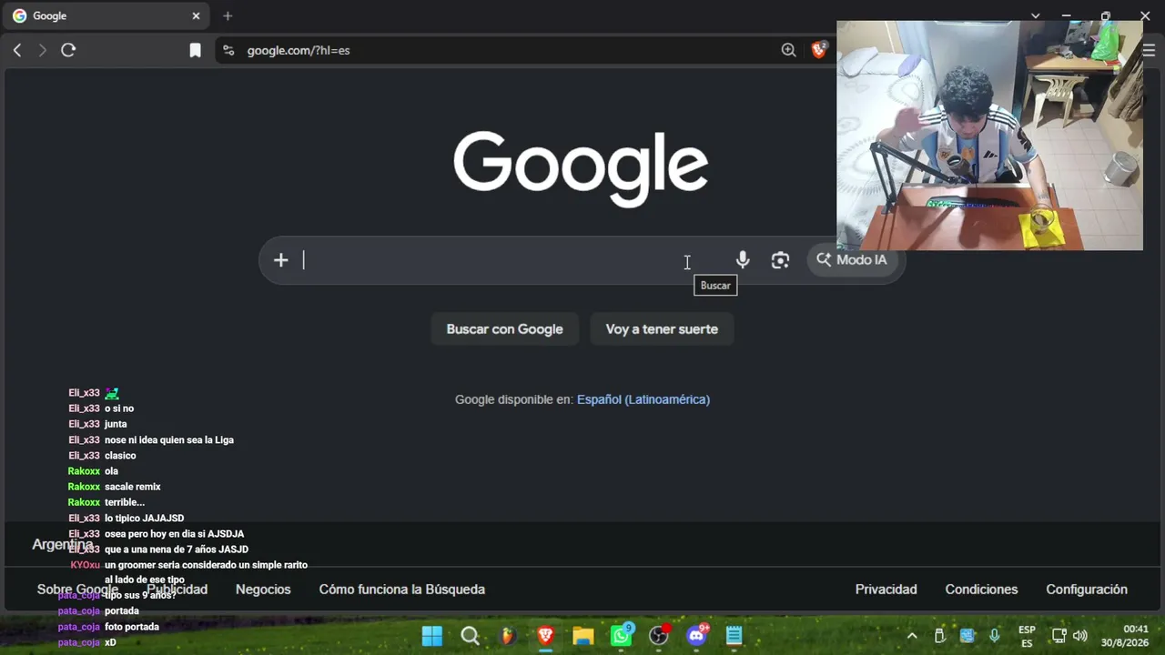Open Discord from the taskbar
Screen dimensions: 1165x655
coord(697,635)
